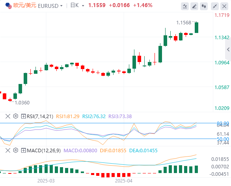Click the 欧元/美元 pair name
The width and height of the screenshot is (231, 186).
pos(25,5)
